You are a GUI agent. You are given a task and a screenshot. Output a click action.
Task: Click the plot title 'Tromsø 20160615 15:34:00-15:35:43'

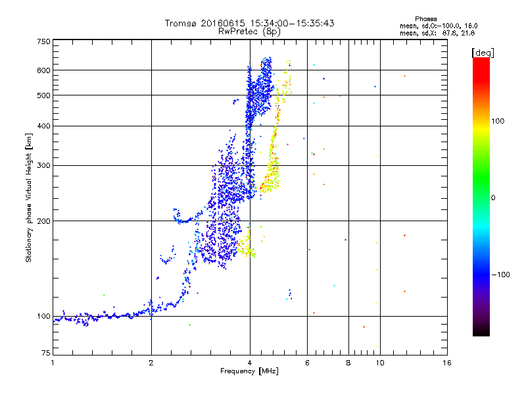(x=249, y=23)
